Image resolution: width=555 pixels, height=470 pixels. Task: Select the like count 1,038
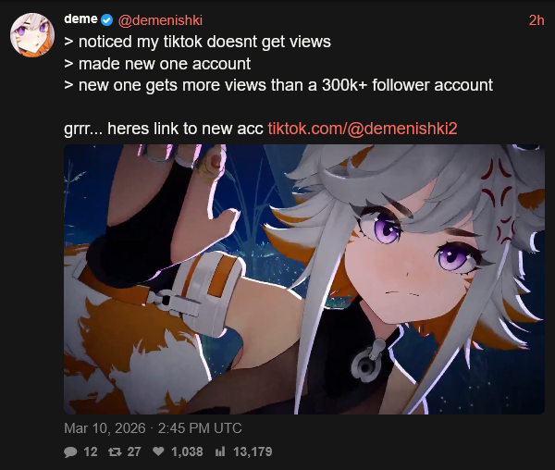[x=187, y=451]
